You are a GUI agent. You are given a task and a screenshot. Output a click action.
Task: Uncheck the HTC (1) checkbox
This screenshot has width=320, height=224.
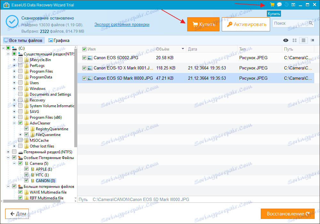click(x=26, y=175)
